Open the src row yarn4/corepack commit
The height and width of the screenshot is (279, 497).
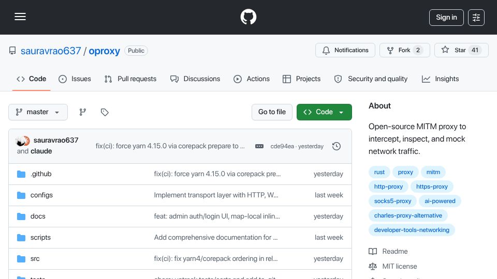pos(216,259)
